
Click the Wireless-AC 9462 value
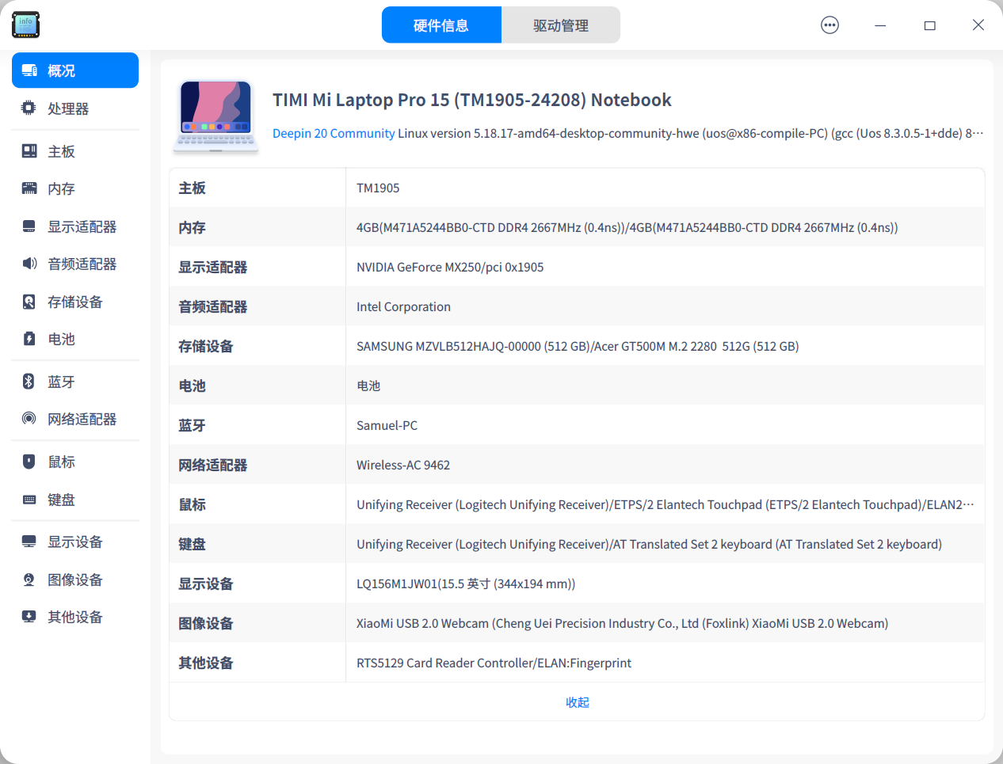tap(403, 465)
